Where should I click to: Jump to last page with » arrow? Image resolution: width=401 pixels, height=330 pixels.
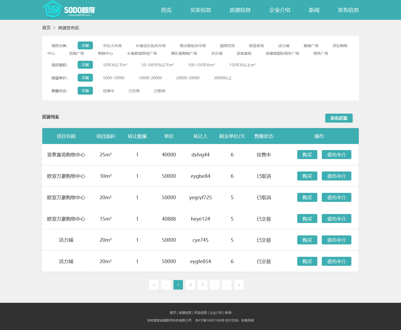click(x=239, y=285)
